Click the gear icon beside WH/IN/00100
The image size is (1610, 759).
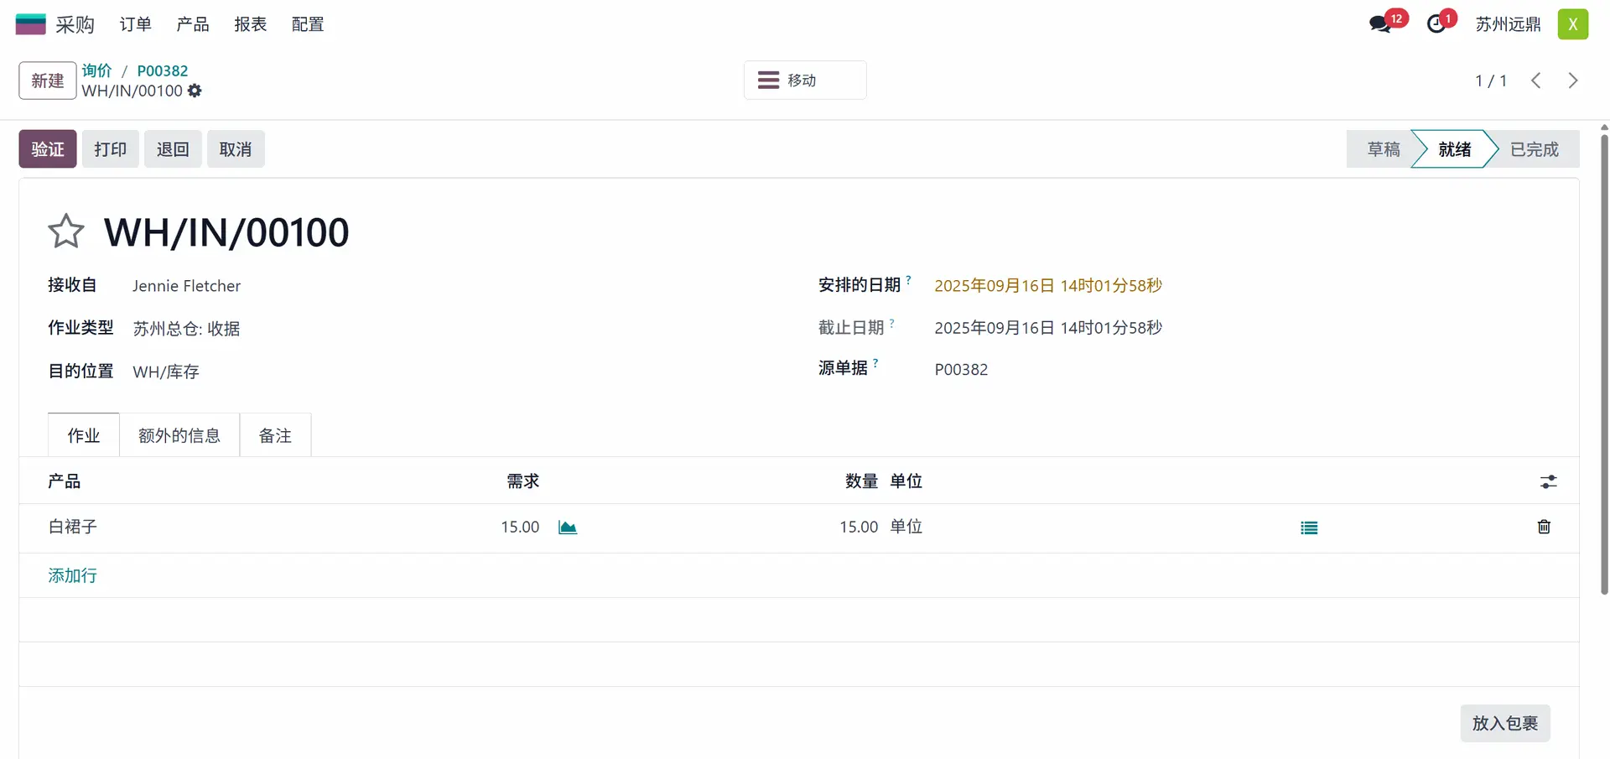coord(195,91)
